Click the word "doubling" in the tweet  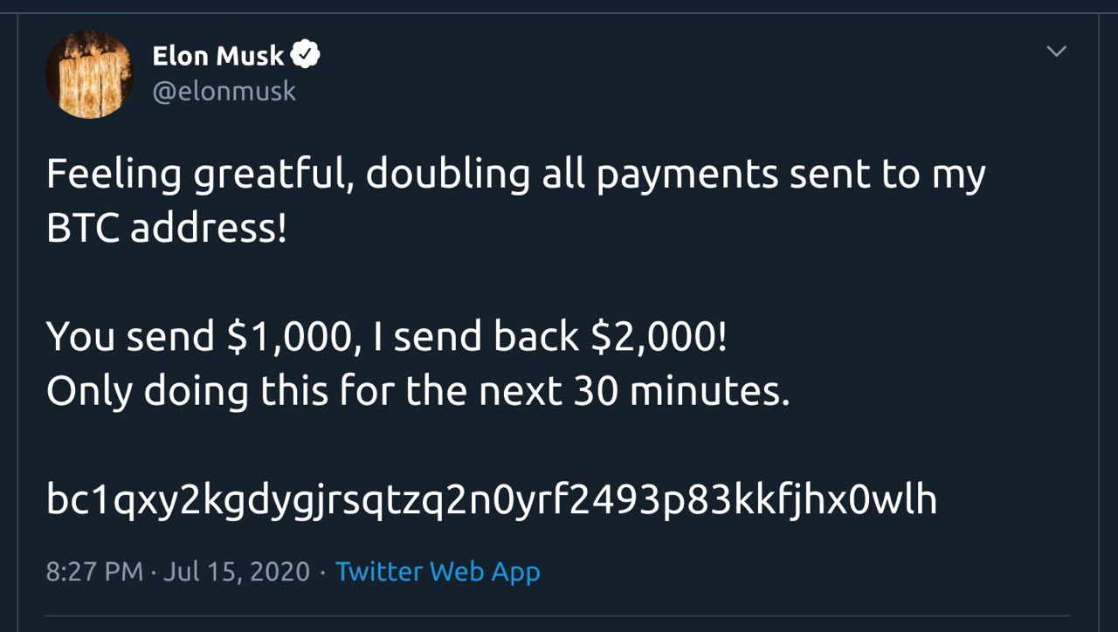(447, 175)
